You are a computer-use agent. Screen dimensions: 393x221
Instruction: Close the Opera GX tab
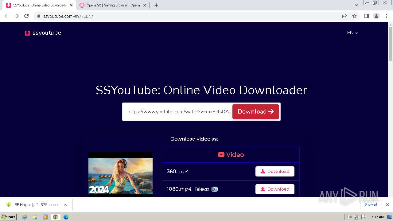coord(145,5)
